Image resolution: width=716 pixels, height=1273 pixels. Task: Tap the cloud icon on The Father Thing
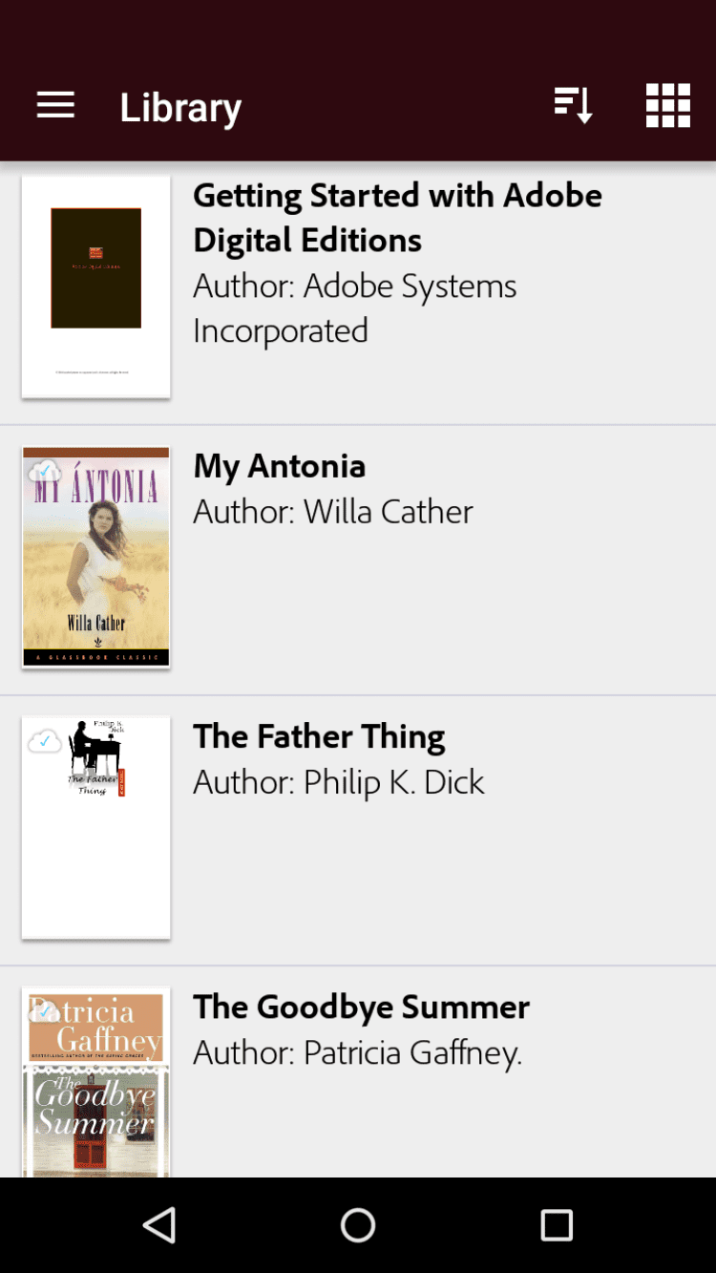tap(45, 741)
